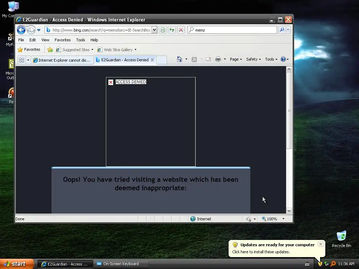This screenshot has height=269, width=359.
Task: Open the Safety command menu
Action: pos(253,59)
